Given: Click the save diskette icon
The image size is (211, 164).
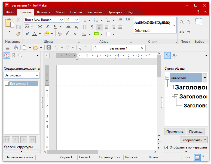Looking at the screenshot, I should [48, 48].
